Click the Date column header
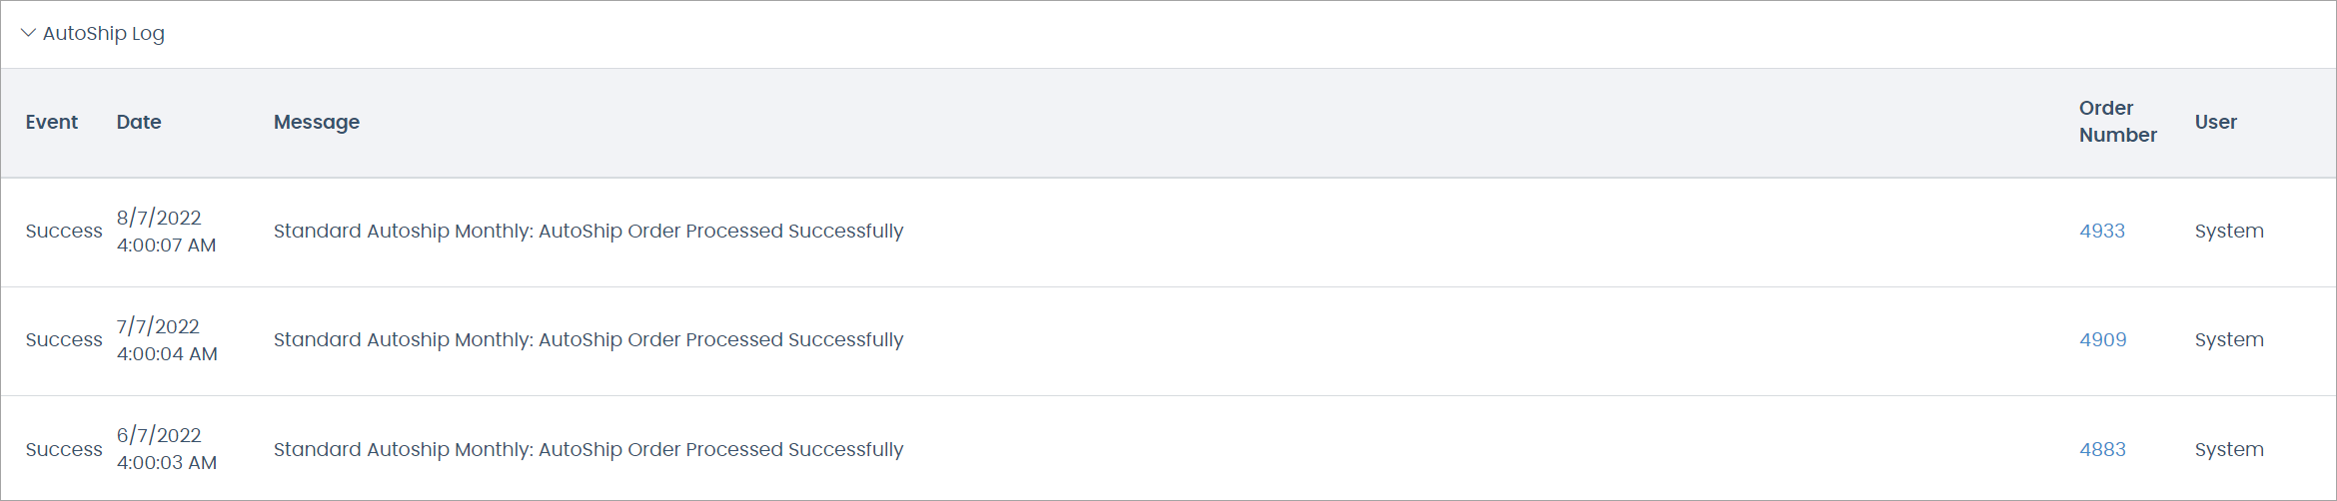Screen dimensions: 2337x501 [139, 122]
